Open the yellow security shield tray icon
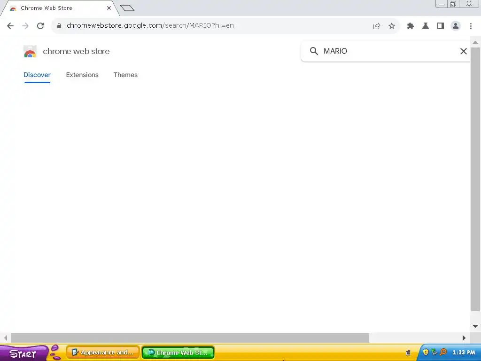 (x=426, y=352)
